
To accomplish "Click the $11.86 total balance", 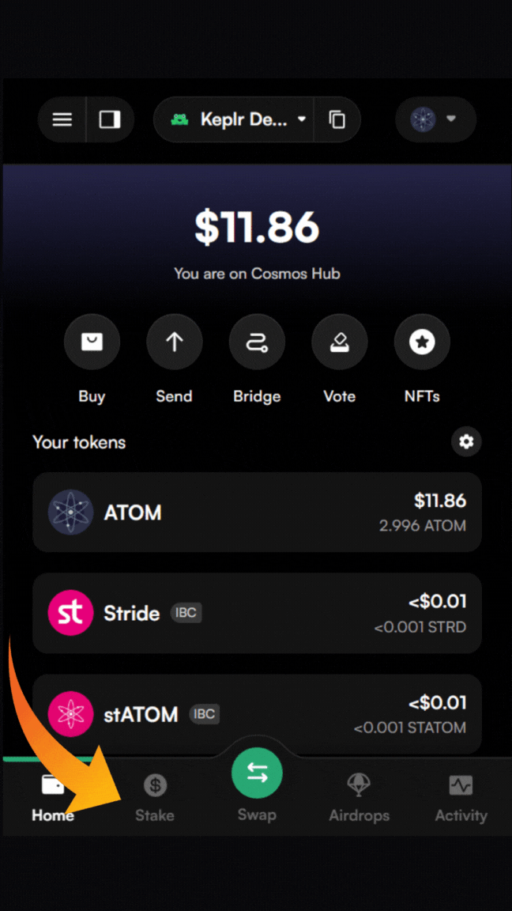I will [x=257, y=228].
